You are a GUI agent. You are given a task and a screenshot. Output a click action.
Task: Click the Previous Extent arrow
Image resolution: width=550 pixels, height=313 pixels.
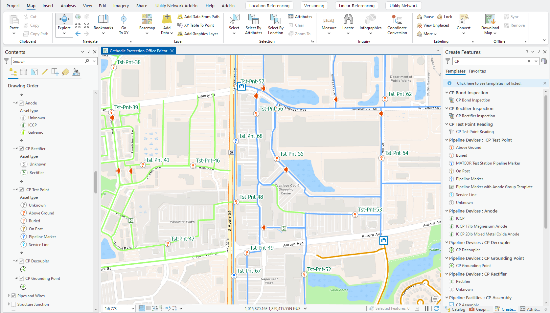78,34
